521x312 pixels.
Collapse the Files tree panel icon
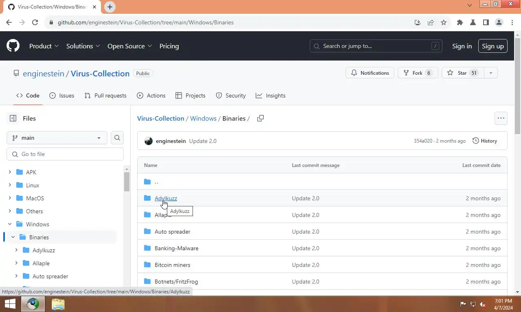(x=13, y=118)
